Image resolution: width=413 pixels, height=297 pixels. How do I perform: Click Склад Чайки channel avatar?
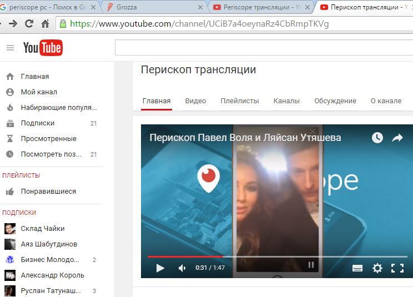pos(10,229)
